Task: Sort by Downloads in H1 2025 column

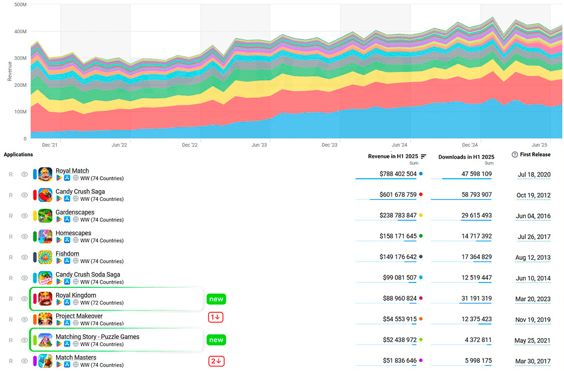Action: tap(466, 157)
